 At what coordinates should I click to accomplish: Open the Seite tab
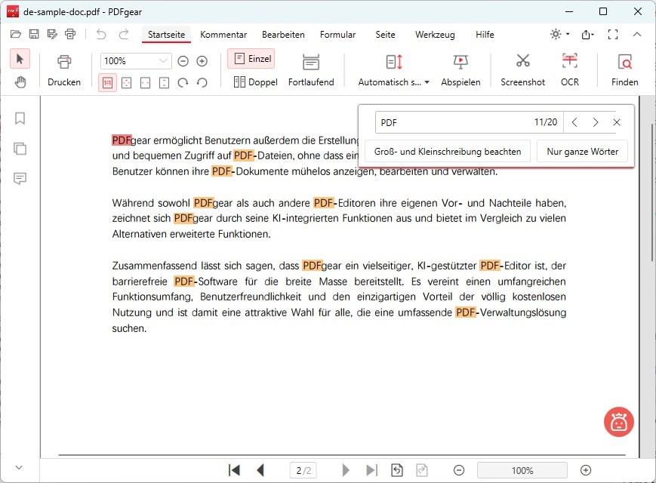385,34
